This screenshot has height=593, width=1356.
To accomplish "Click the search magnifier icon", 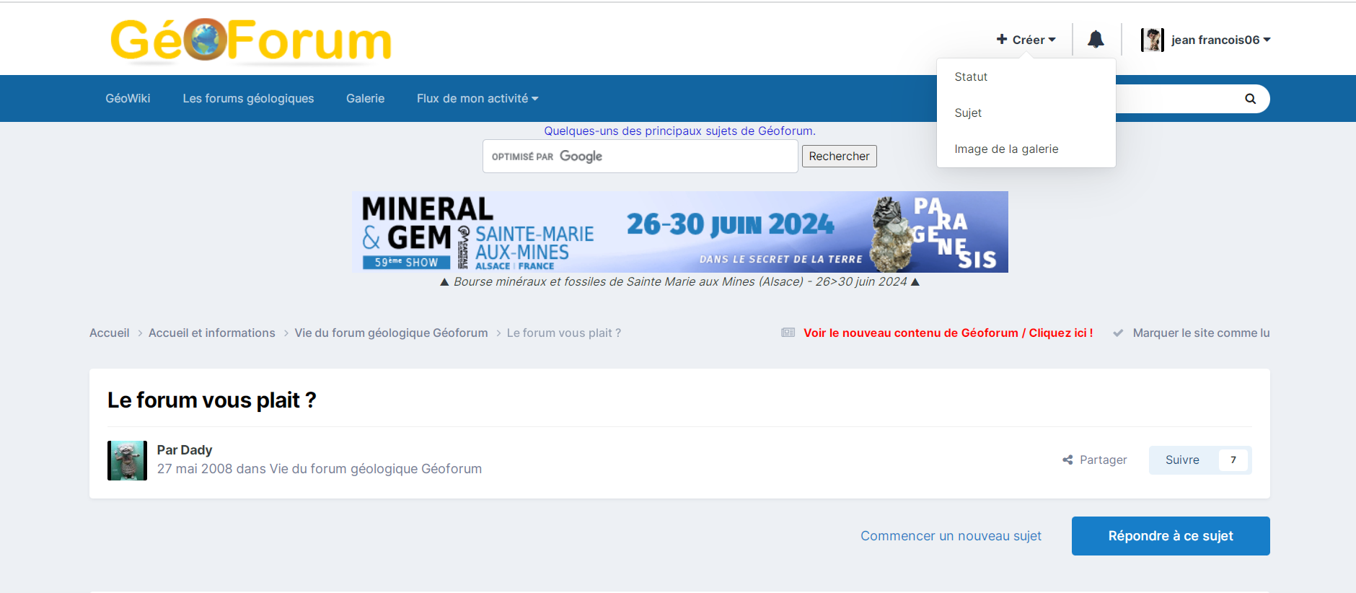I will (x=1250, y=99).
